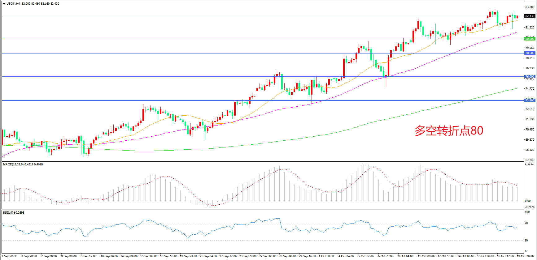Click the blue 78.500 price tag

(530, 53)
